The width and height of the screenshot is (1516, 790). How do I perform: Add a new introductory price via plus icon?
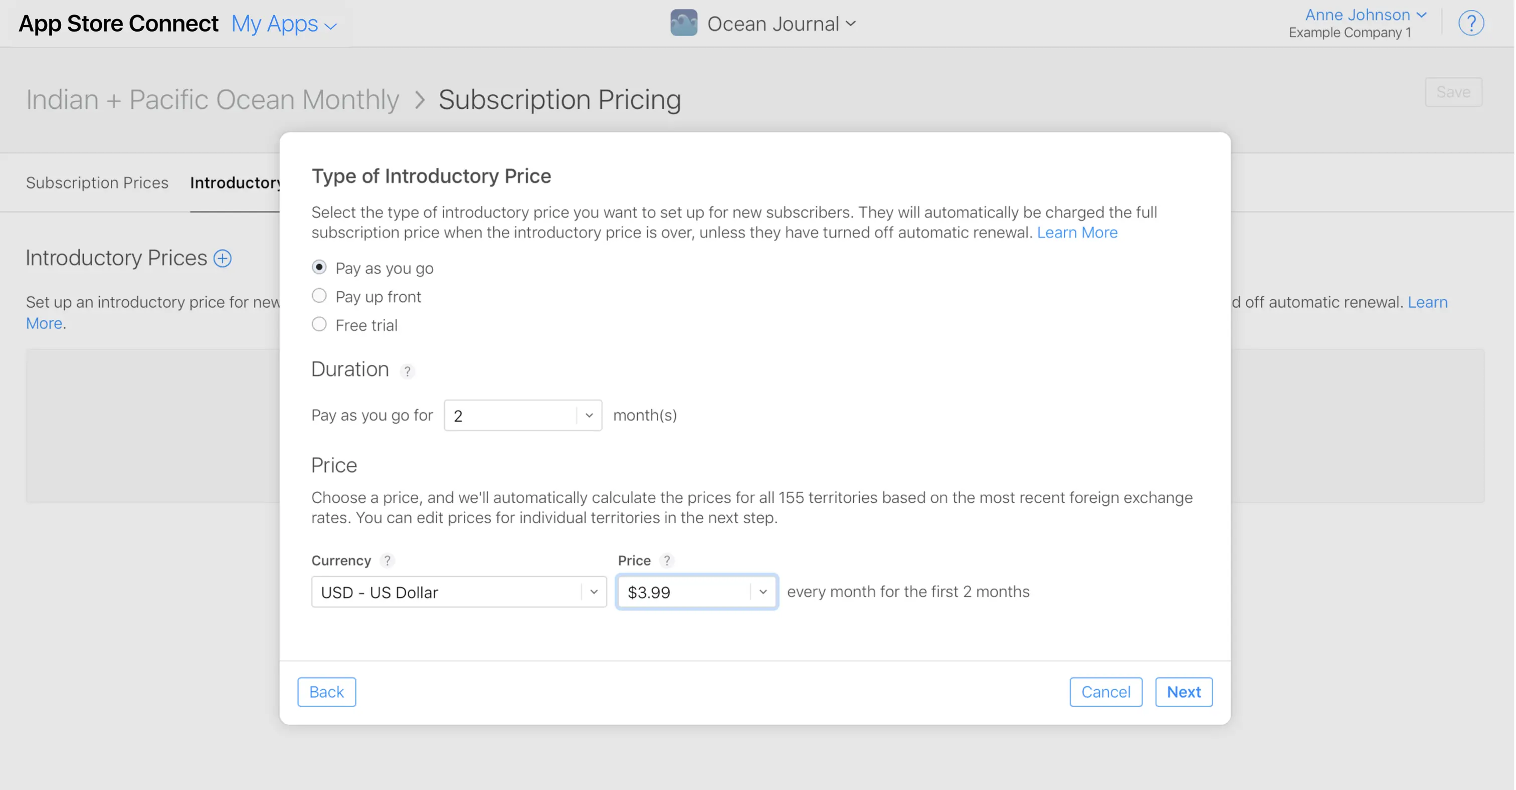222,258
